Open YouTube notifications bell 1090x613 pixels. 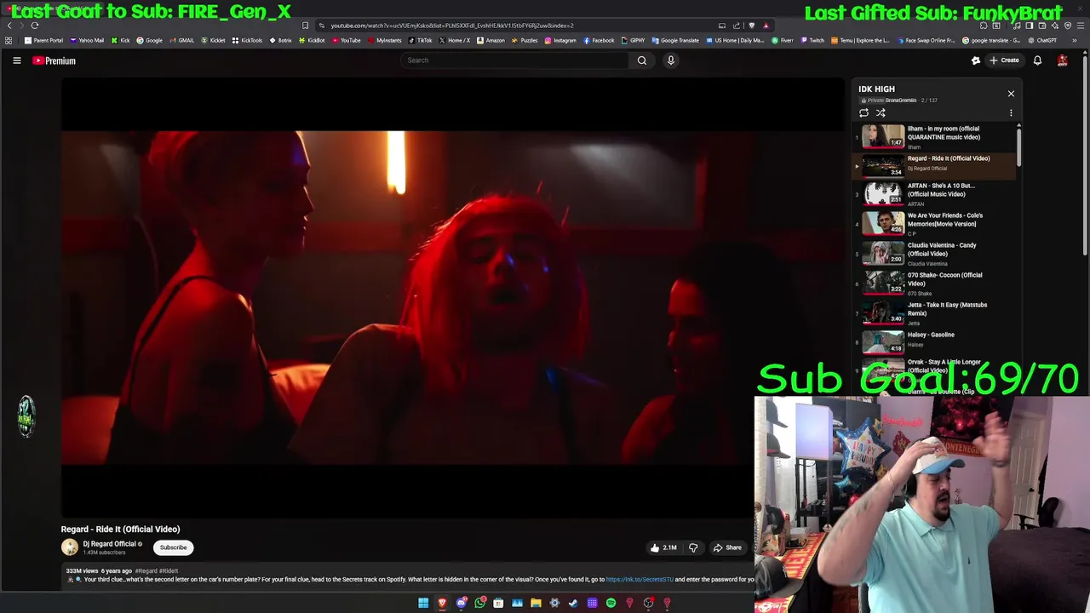pos(1037,60)
